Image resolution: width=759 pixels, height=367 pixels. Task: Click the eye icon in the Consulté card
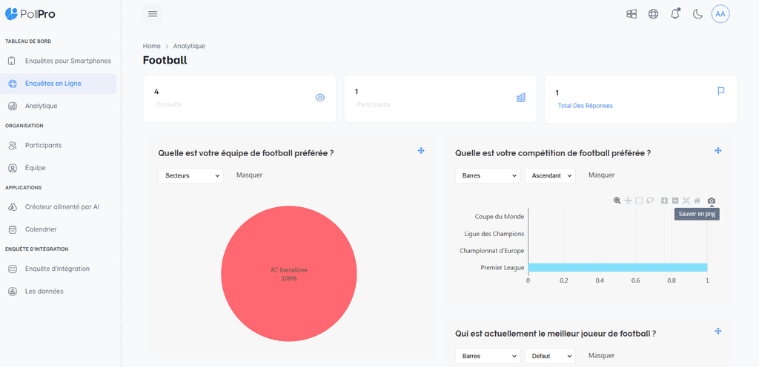pyautogui.click(x=320, y=97)
